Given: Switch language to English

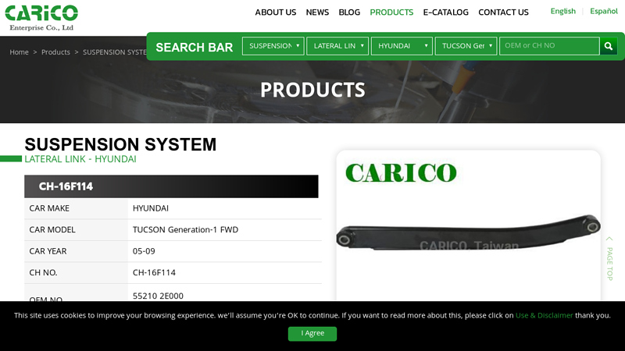Looking at the screenshot, I should click(562, 11).
